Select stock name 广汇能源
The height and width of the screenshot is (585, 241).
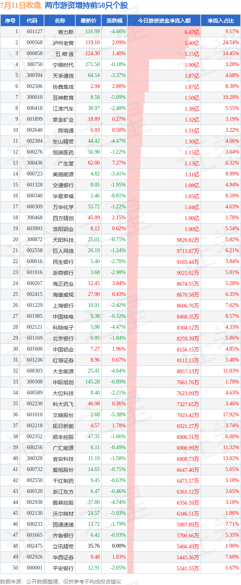click(63, 448)
